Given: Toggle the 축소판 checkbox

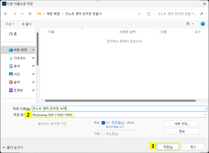Looking at the screenshot, I should click(103, 134).
